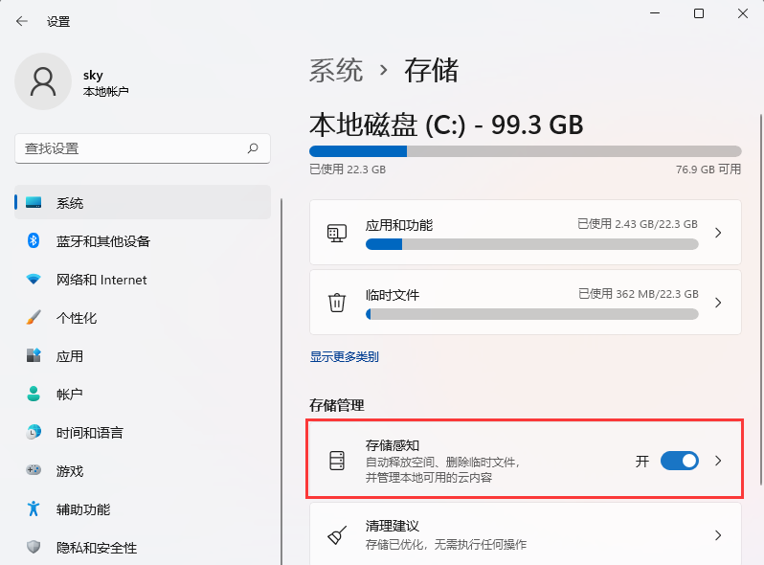Click the 本地磁盘 C: usage bar
Image resolution: width=764 pixels, height=565 pixels.
pos(525,151)
